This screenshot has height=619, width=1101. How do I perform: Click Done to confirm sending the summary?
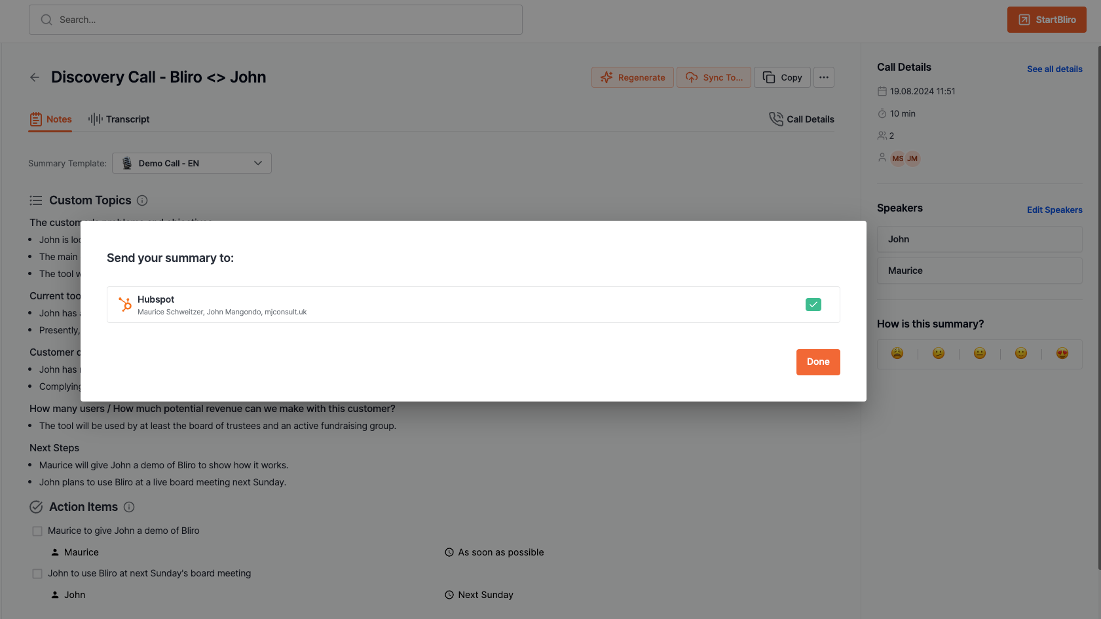[x=818, y=362]
